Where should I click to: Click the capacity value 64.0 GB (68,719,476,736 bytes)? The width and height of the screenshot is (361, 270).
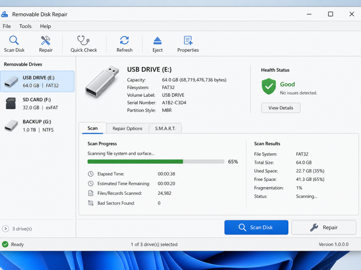pyautogui.click(x=194, y=80)
